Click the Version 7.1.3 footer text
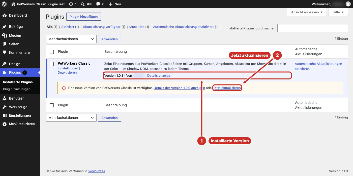Viewport: 353px width, 176px height. pyautogui.click(x=338, y=171)
